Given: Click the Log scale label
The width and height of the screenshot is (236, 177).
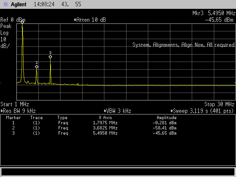Looking at the screenshot, I should point(4,33).
